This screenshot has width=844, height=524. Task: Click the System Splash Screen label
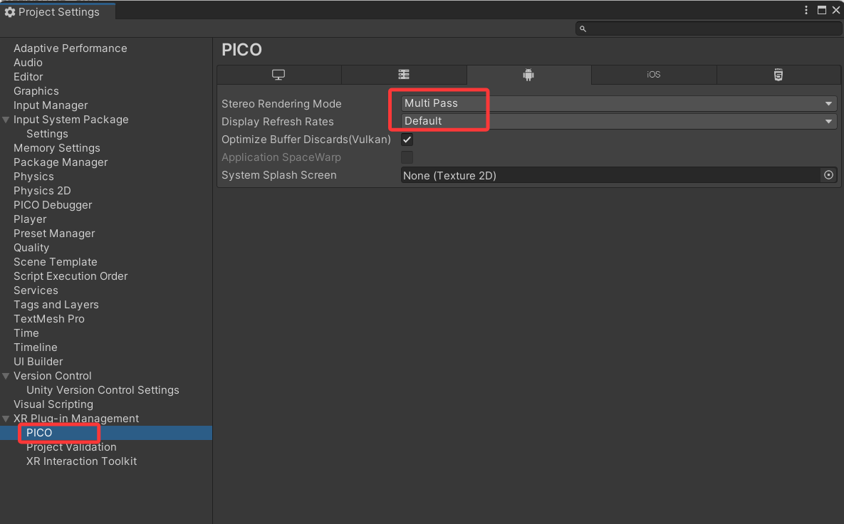278,175
